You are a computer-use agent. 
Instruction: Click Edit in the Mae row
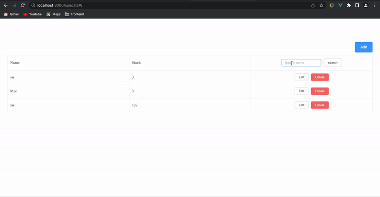click(302, 91)
